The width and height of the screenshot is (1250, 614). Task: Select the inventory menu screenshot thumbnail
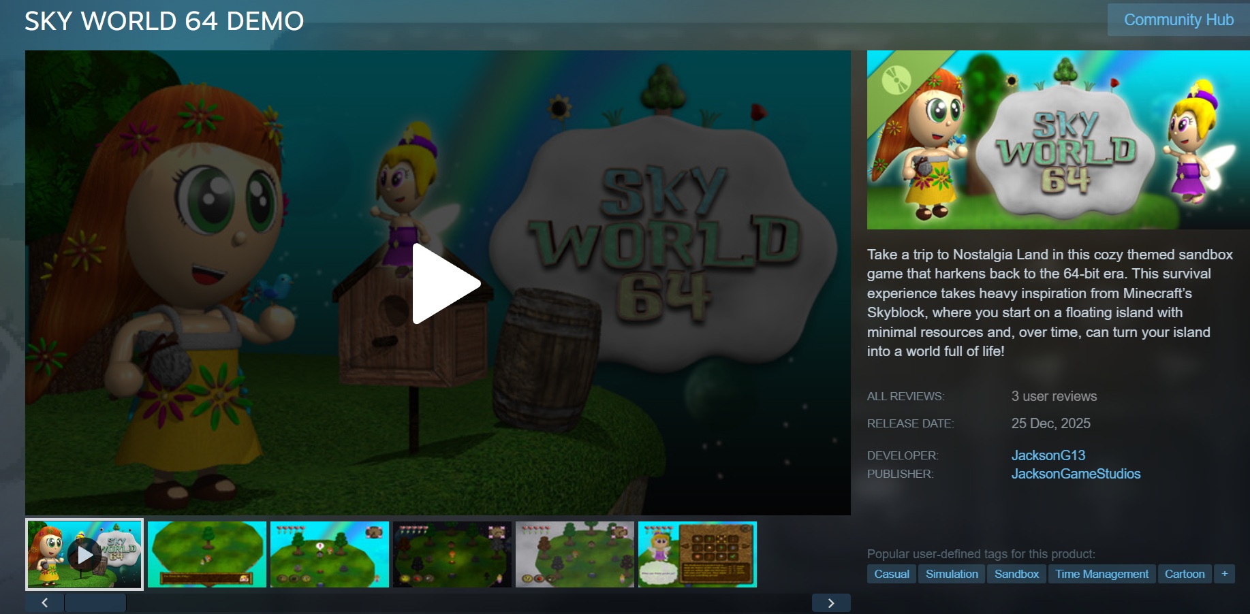pyautogui.click(x=698, y=554)
